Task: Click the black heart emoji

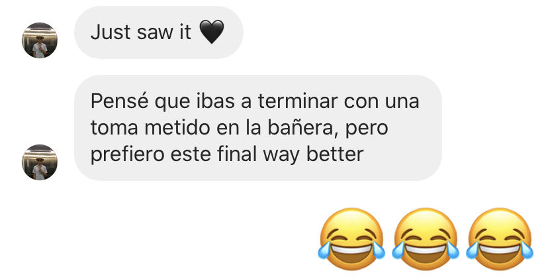Action: [x=211, y=32]
